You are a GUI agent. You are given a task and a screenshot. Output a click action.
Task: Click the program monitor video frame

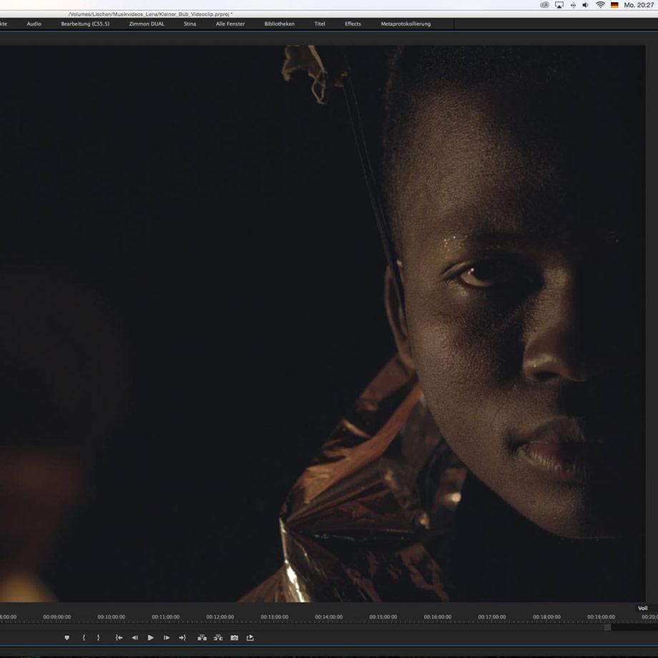[x=323, y=323]
